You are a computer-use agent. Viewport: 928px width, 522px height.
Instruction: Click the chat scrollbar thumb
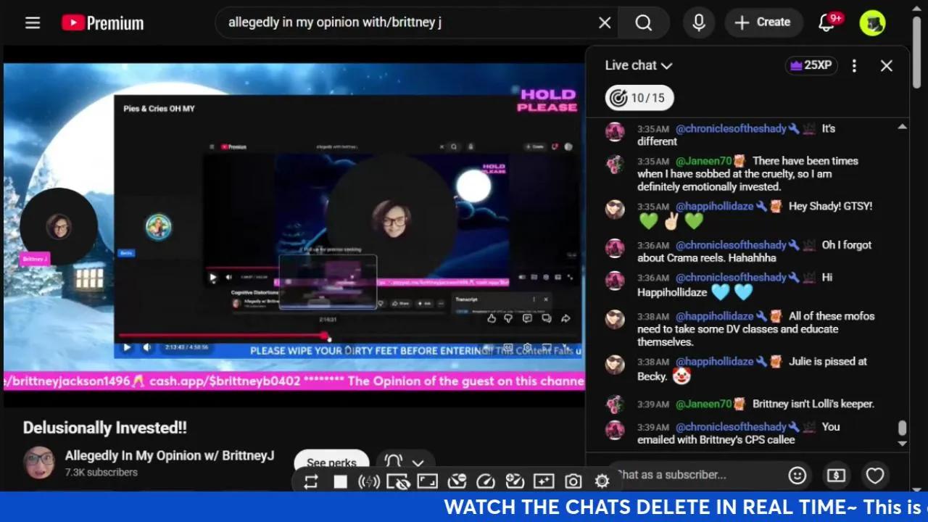click(x=902, y=428)
